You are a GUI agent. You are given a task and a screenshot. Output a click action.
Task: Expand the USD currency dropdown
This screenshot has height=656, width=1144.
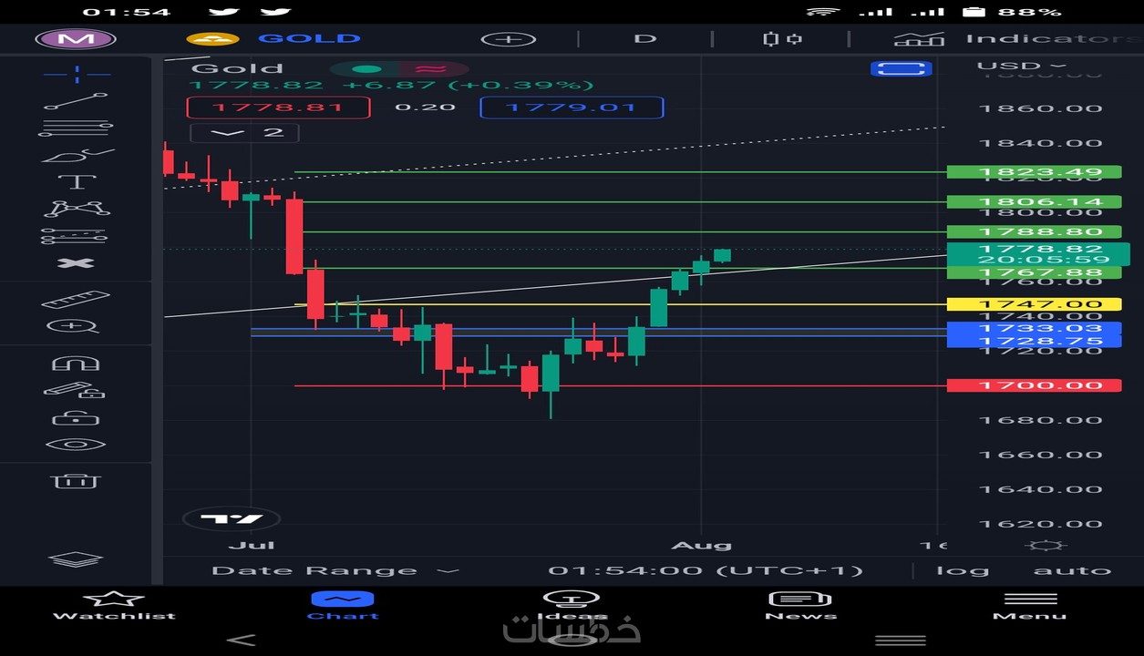point(1029,65)
